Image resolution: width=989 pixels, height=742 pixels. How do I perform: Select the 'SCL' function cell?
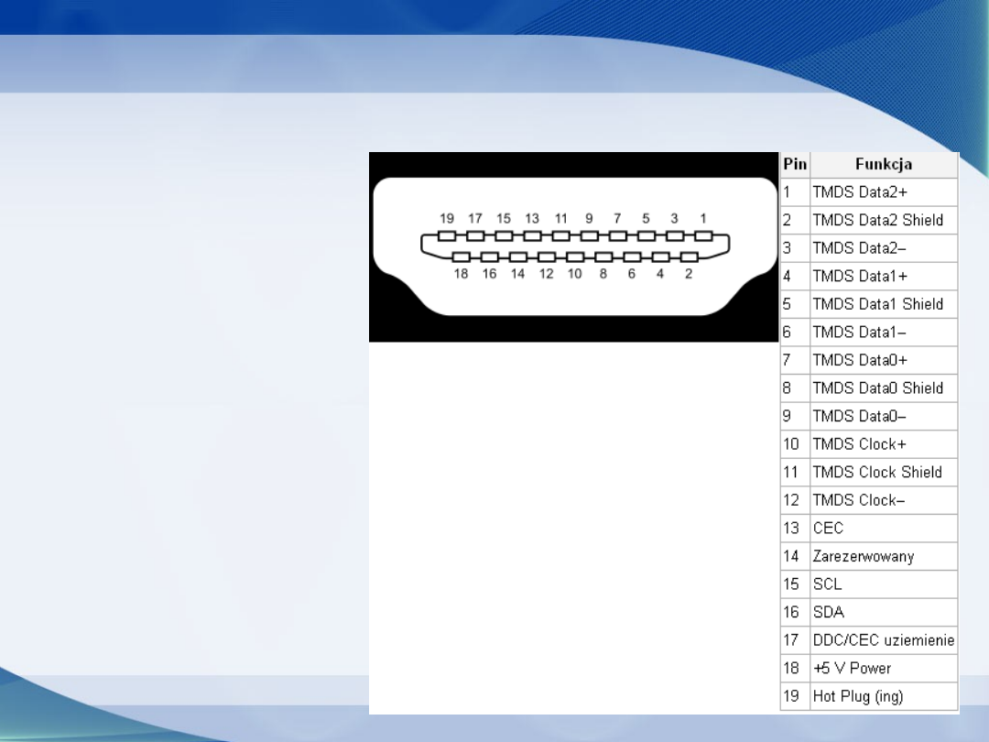tap(827, 584)
